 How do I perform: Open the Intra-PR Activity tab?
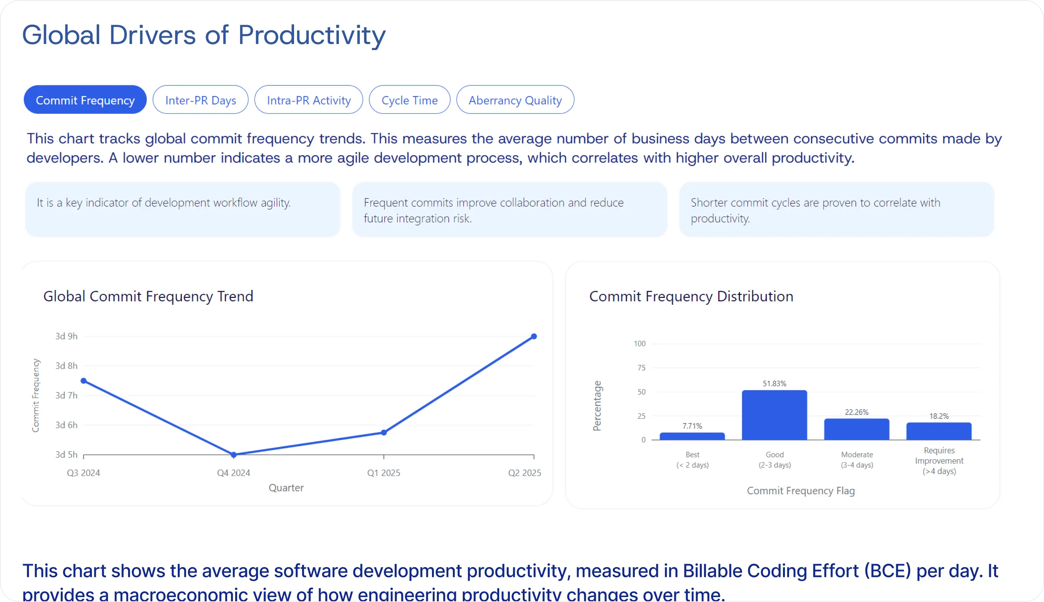[309, 100]
